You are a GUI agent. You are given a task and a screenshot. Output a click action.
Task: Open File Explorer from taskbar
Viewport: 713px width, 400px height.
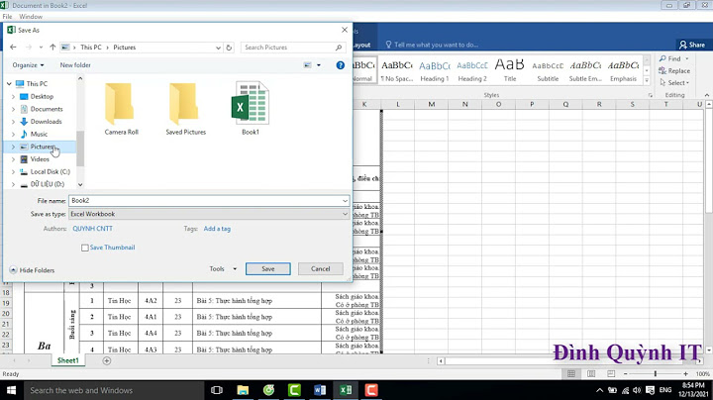pyautogui.click(x=243, y=390)
